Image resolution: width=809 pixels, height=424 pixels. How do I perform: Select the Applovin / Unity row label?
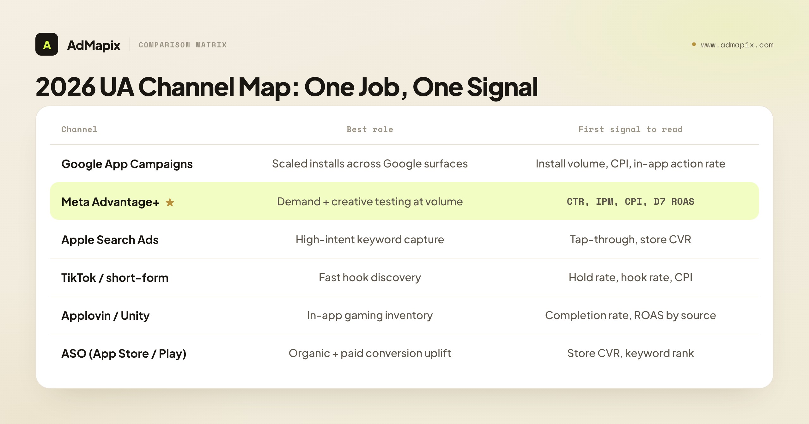(106, 316)
